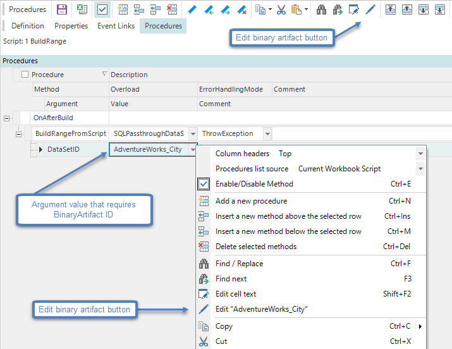Choose Insert a new method below selected row
Screen dimensions: 452x349
[x=311, y=231]
